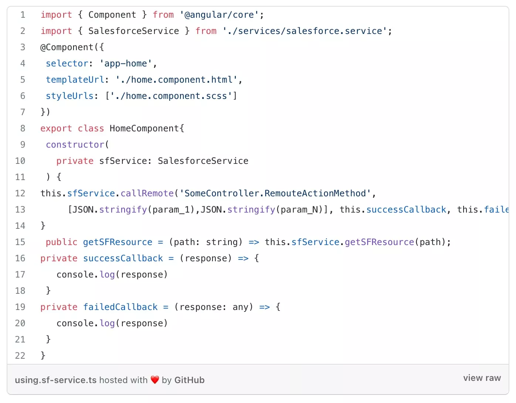The width and height of the screenshot is (516, 403).
Task: Click the 'app-home' selector value
Action: pos(125,63)
